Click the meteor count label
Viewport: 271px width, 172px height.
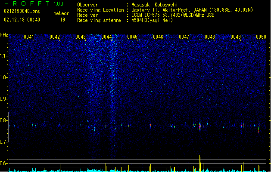click(x=61, y=13)
